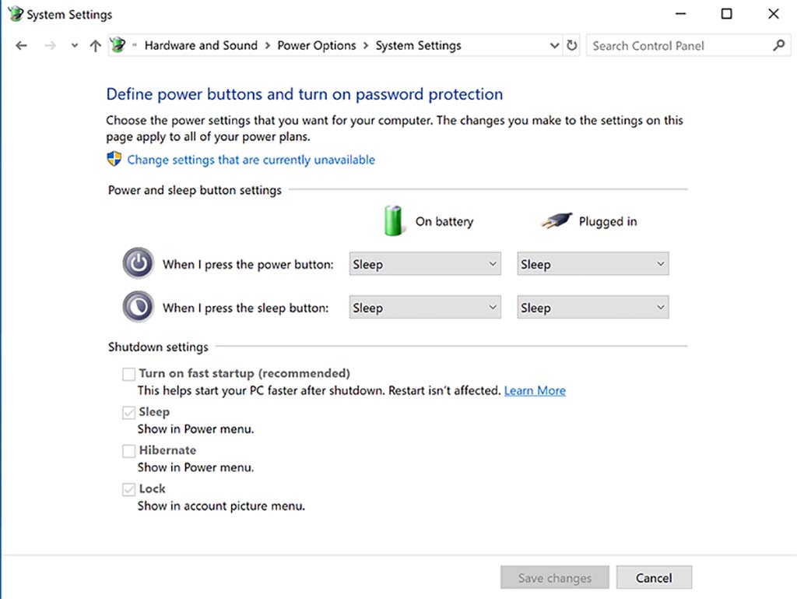Click the green battery icon

393,220
